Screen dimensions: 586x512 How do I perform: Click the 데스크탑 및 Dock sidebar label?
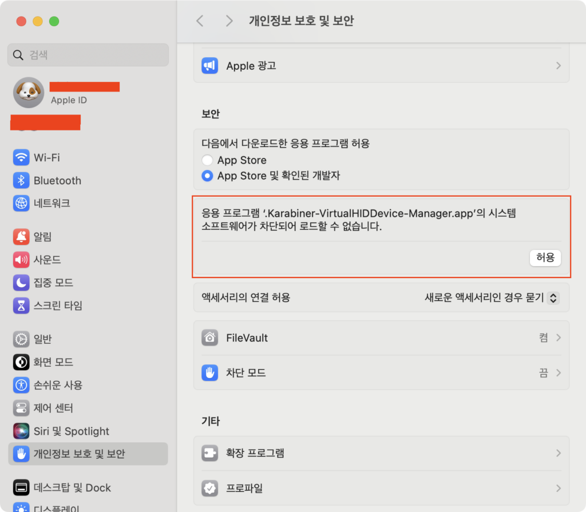72,488
